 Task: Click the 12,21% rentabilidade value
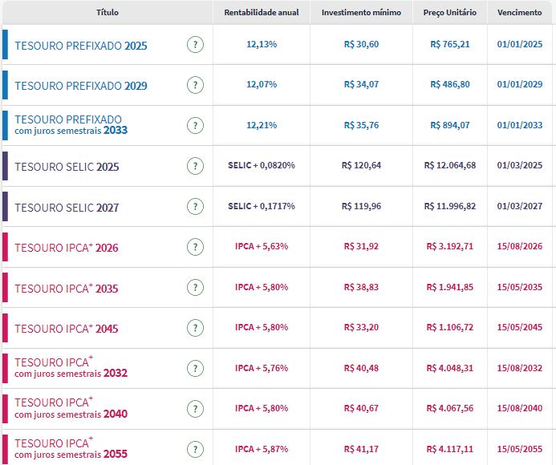(262, 125)
